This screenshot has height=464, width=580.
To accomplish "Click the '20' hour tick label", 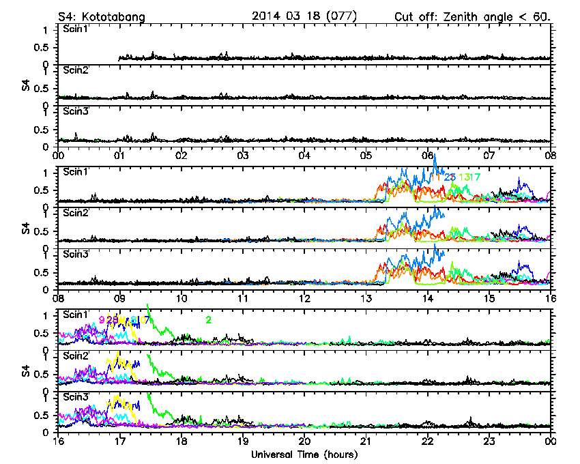I will click(304, 441).
